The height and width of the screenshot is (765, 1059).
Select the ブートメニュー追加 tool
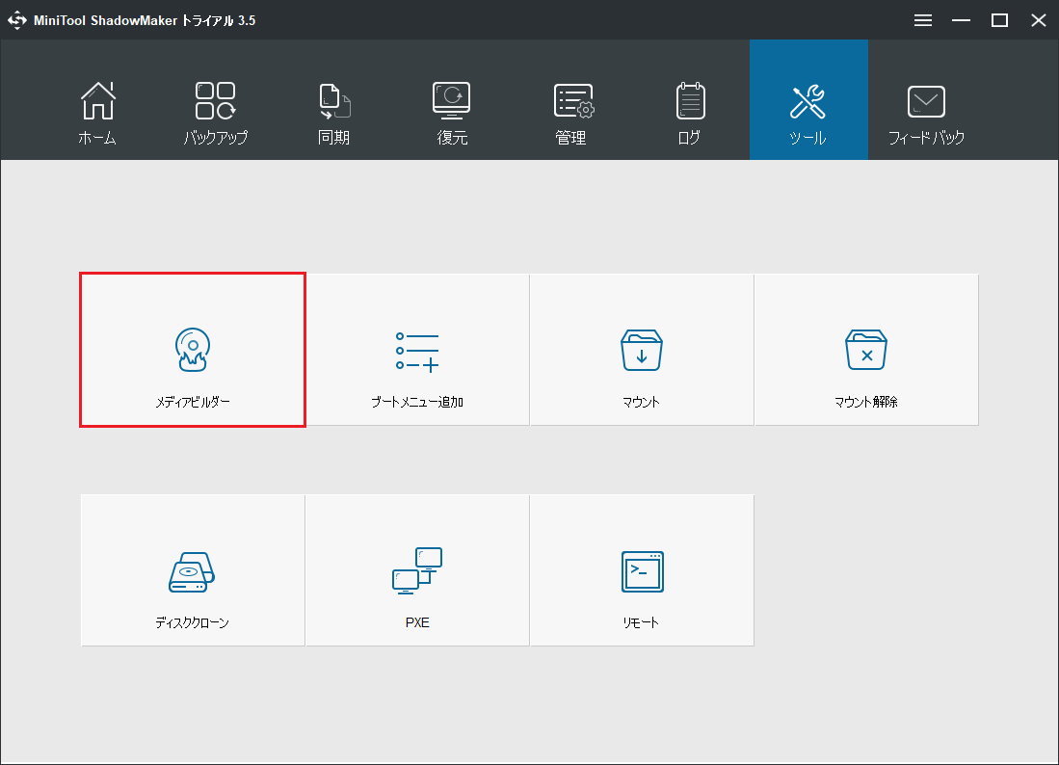pyautogui.click(x=416, y=349)
